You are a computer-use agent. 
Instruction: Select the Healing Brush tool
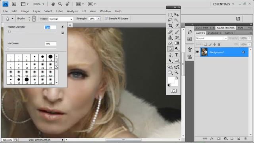point(170,32)
